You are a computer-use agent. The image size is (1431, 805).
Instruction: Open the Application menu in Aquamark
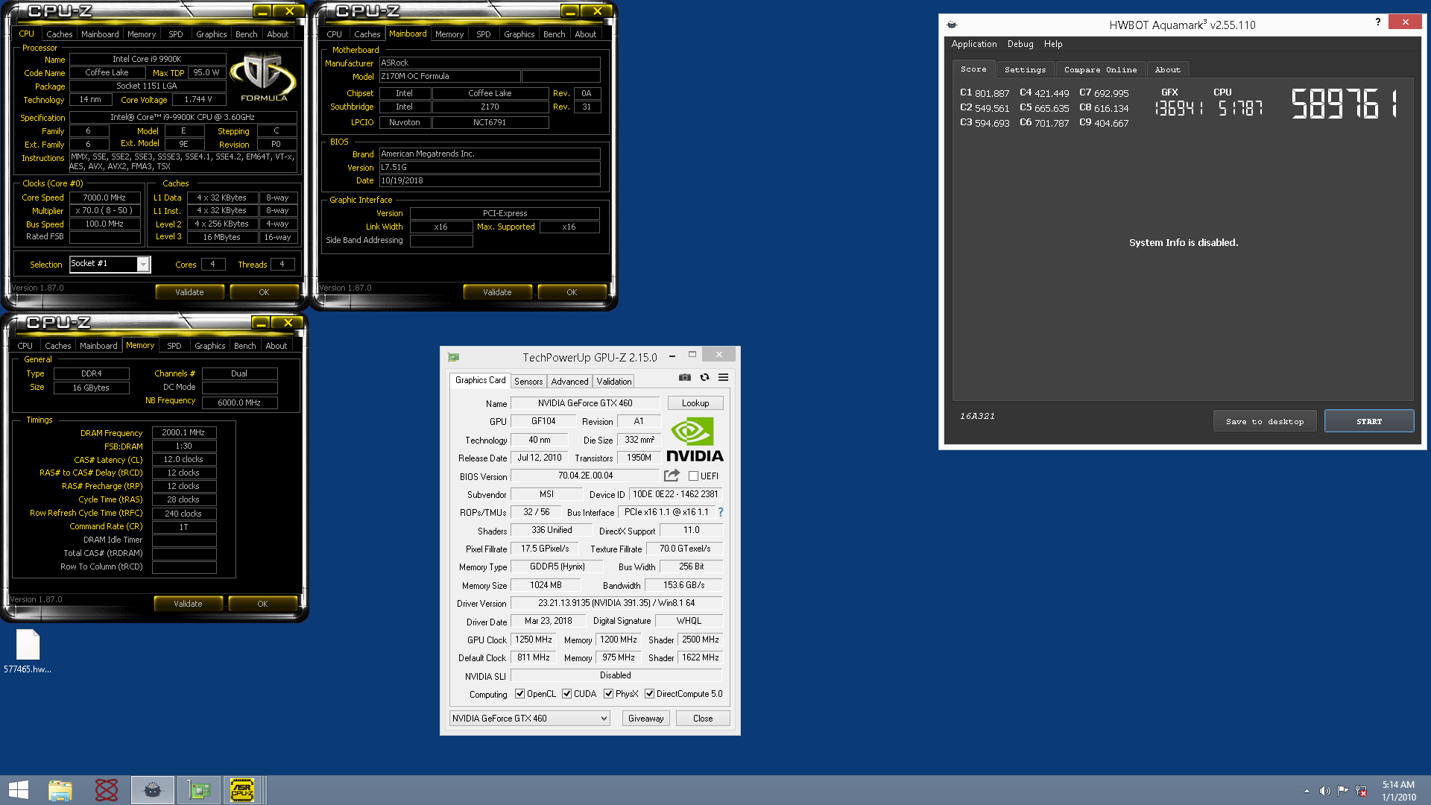tap(973, 44)
